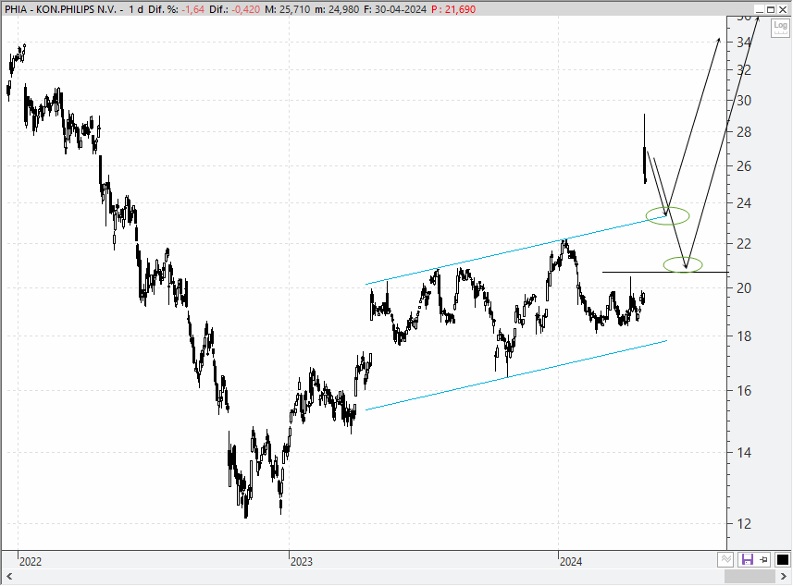Click the 20 price axis label

pos(744,288)
